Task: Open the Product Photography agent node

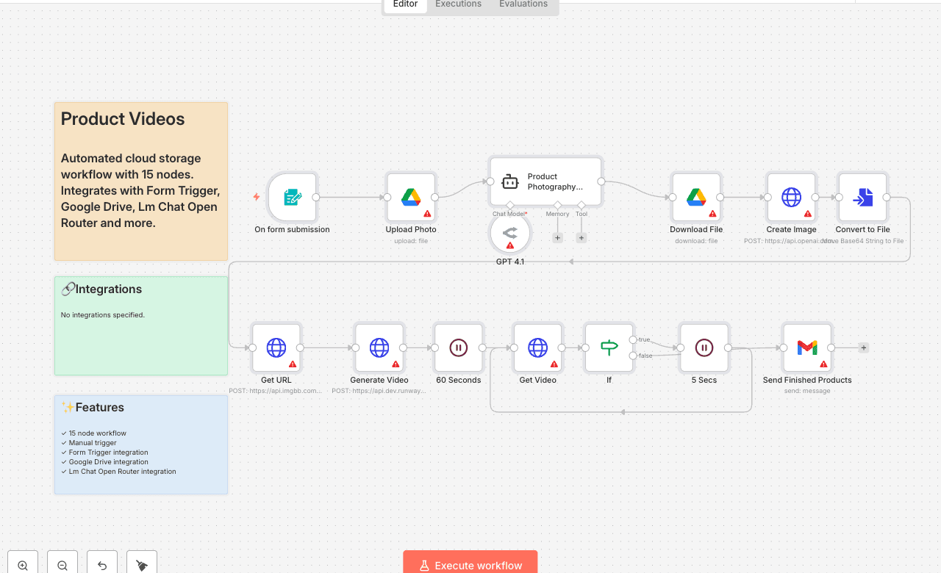Action: click(x=545, y=181)
